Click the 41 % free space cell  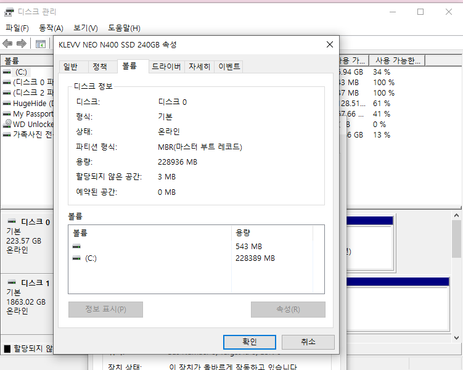click(x=382, y=114)
